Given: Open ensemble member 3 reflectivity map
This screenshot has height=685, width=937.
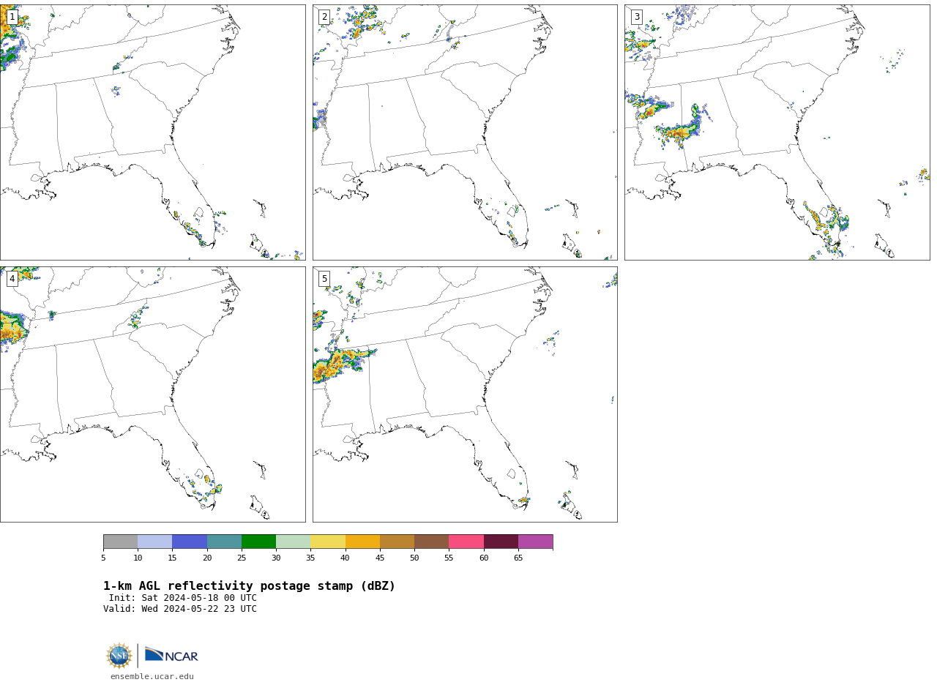Looking at the screenshot, I should (777, 132).
